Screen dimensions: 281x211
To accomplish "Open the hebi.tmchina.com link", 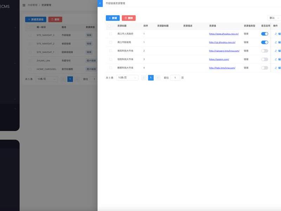I will pos(222,68).
